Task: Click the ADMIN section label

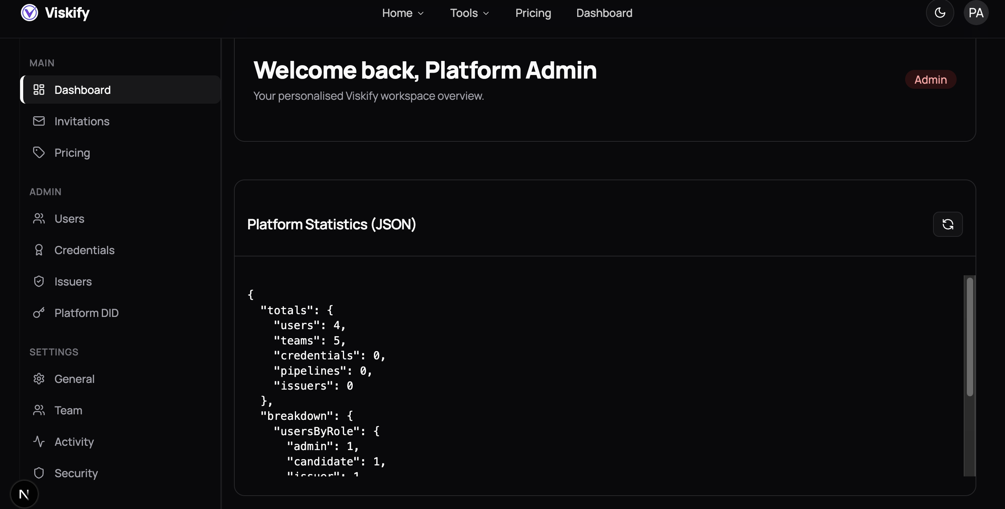Action: click(x=46, y=192)
